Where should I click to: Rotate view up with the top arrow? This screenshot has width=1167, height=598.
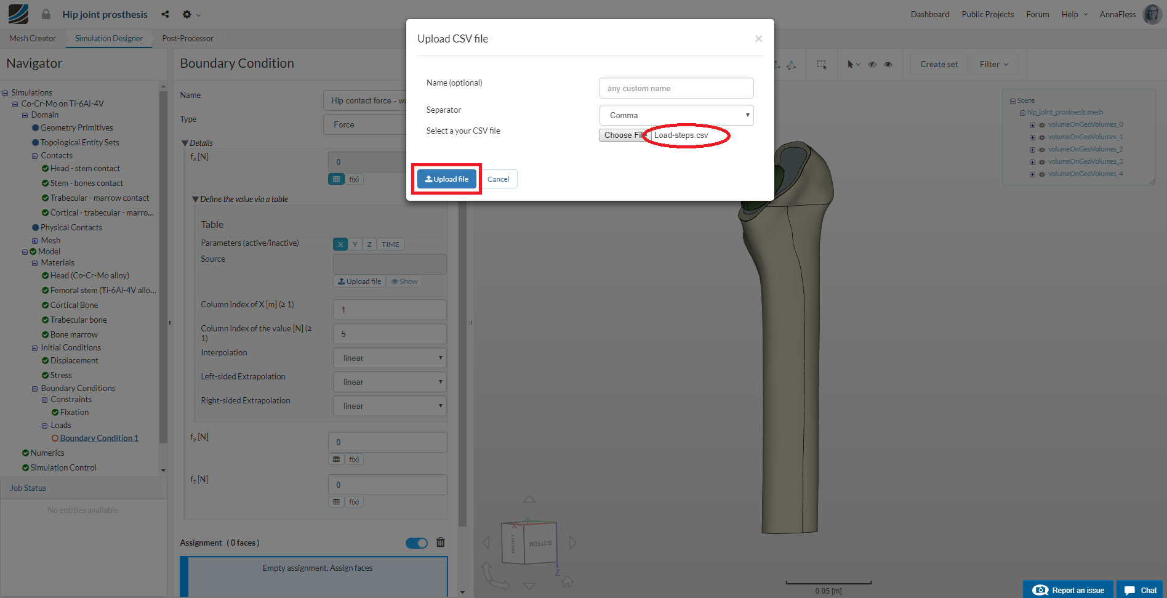click(529, 499)
